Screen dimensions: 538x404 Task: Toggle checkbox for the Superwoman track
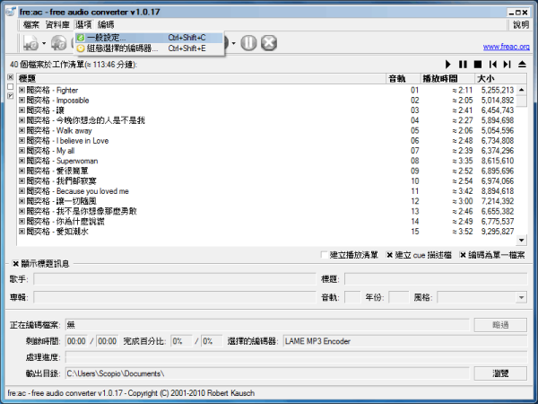coord(22,161)
